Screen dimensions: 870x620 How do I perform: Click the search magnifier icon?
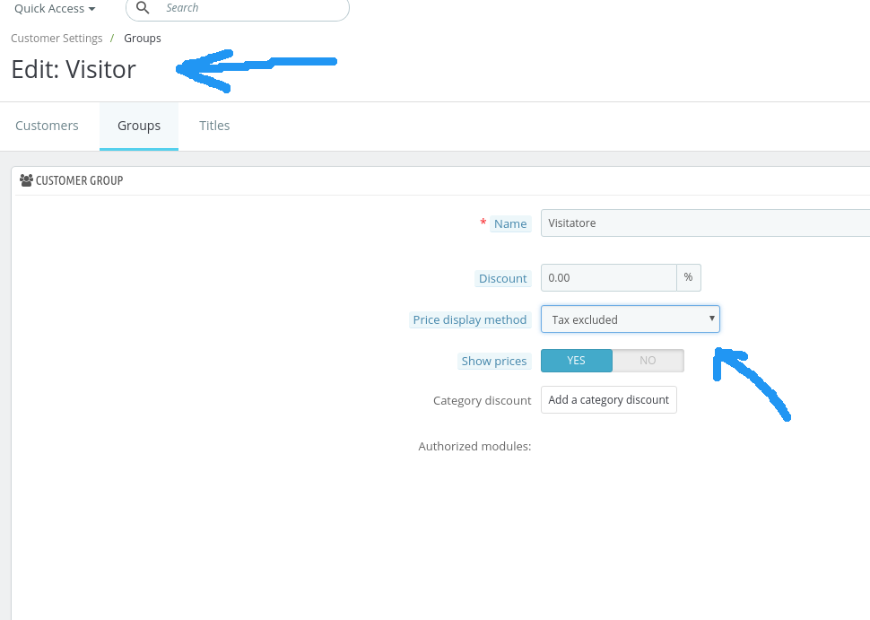pos(144,8)
